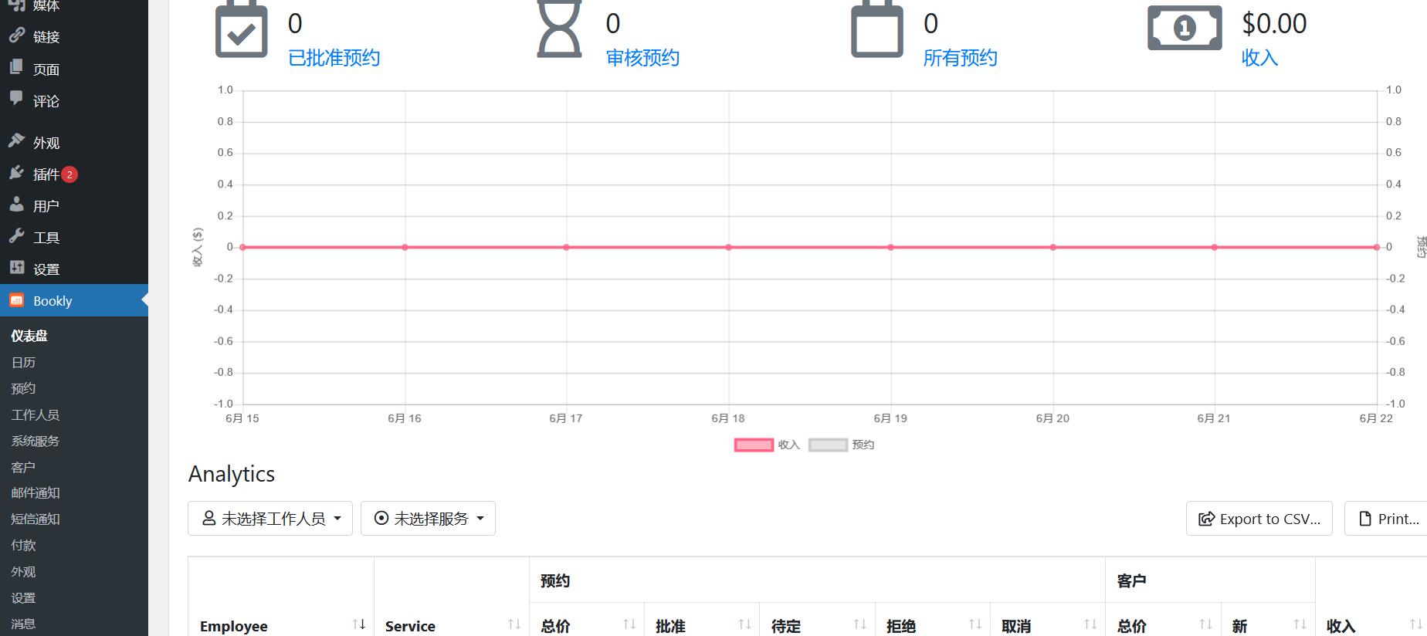Sort the table by Service column

click(x=514, y=624)
